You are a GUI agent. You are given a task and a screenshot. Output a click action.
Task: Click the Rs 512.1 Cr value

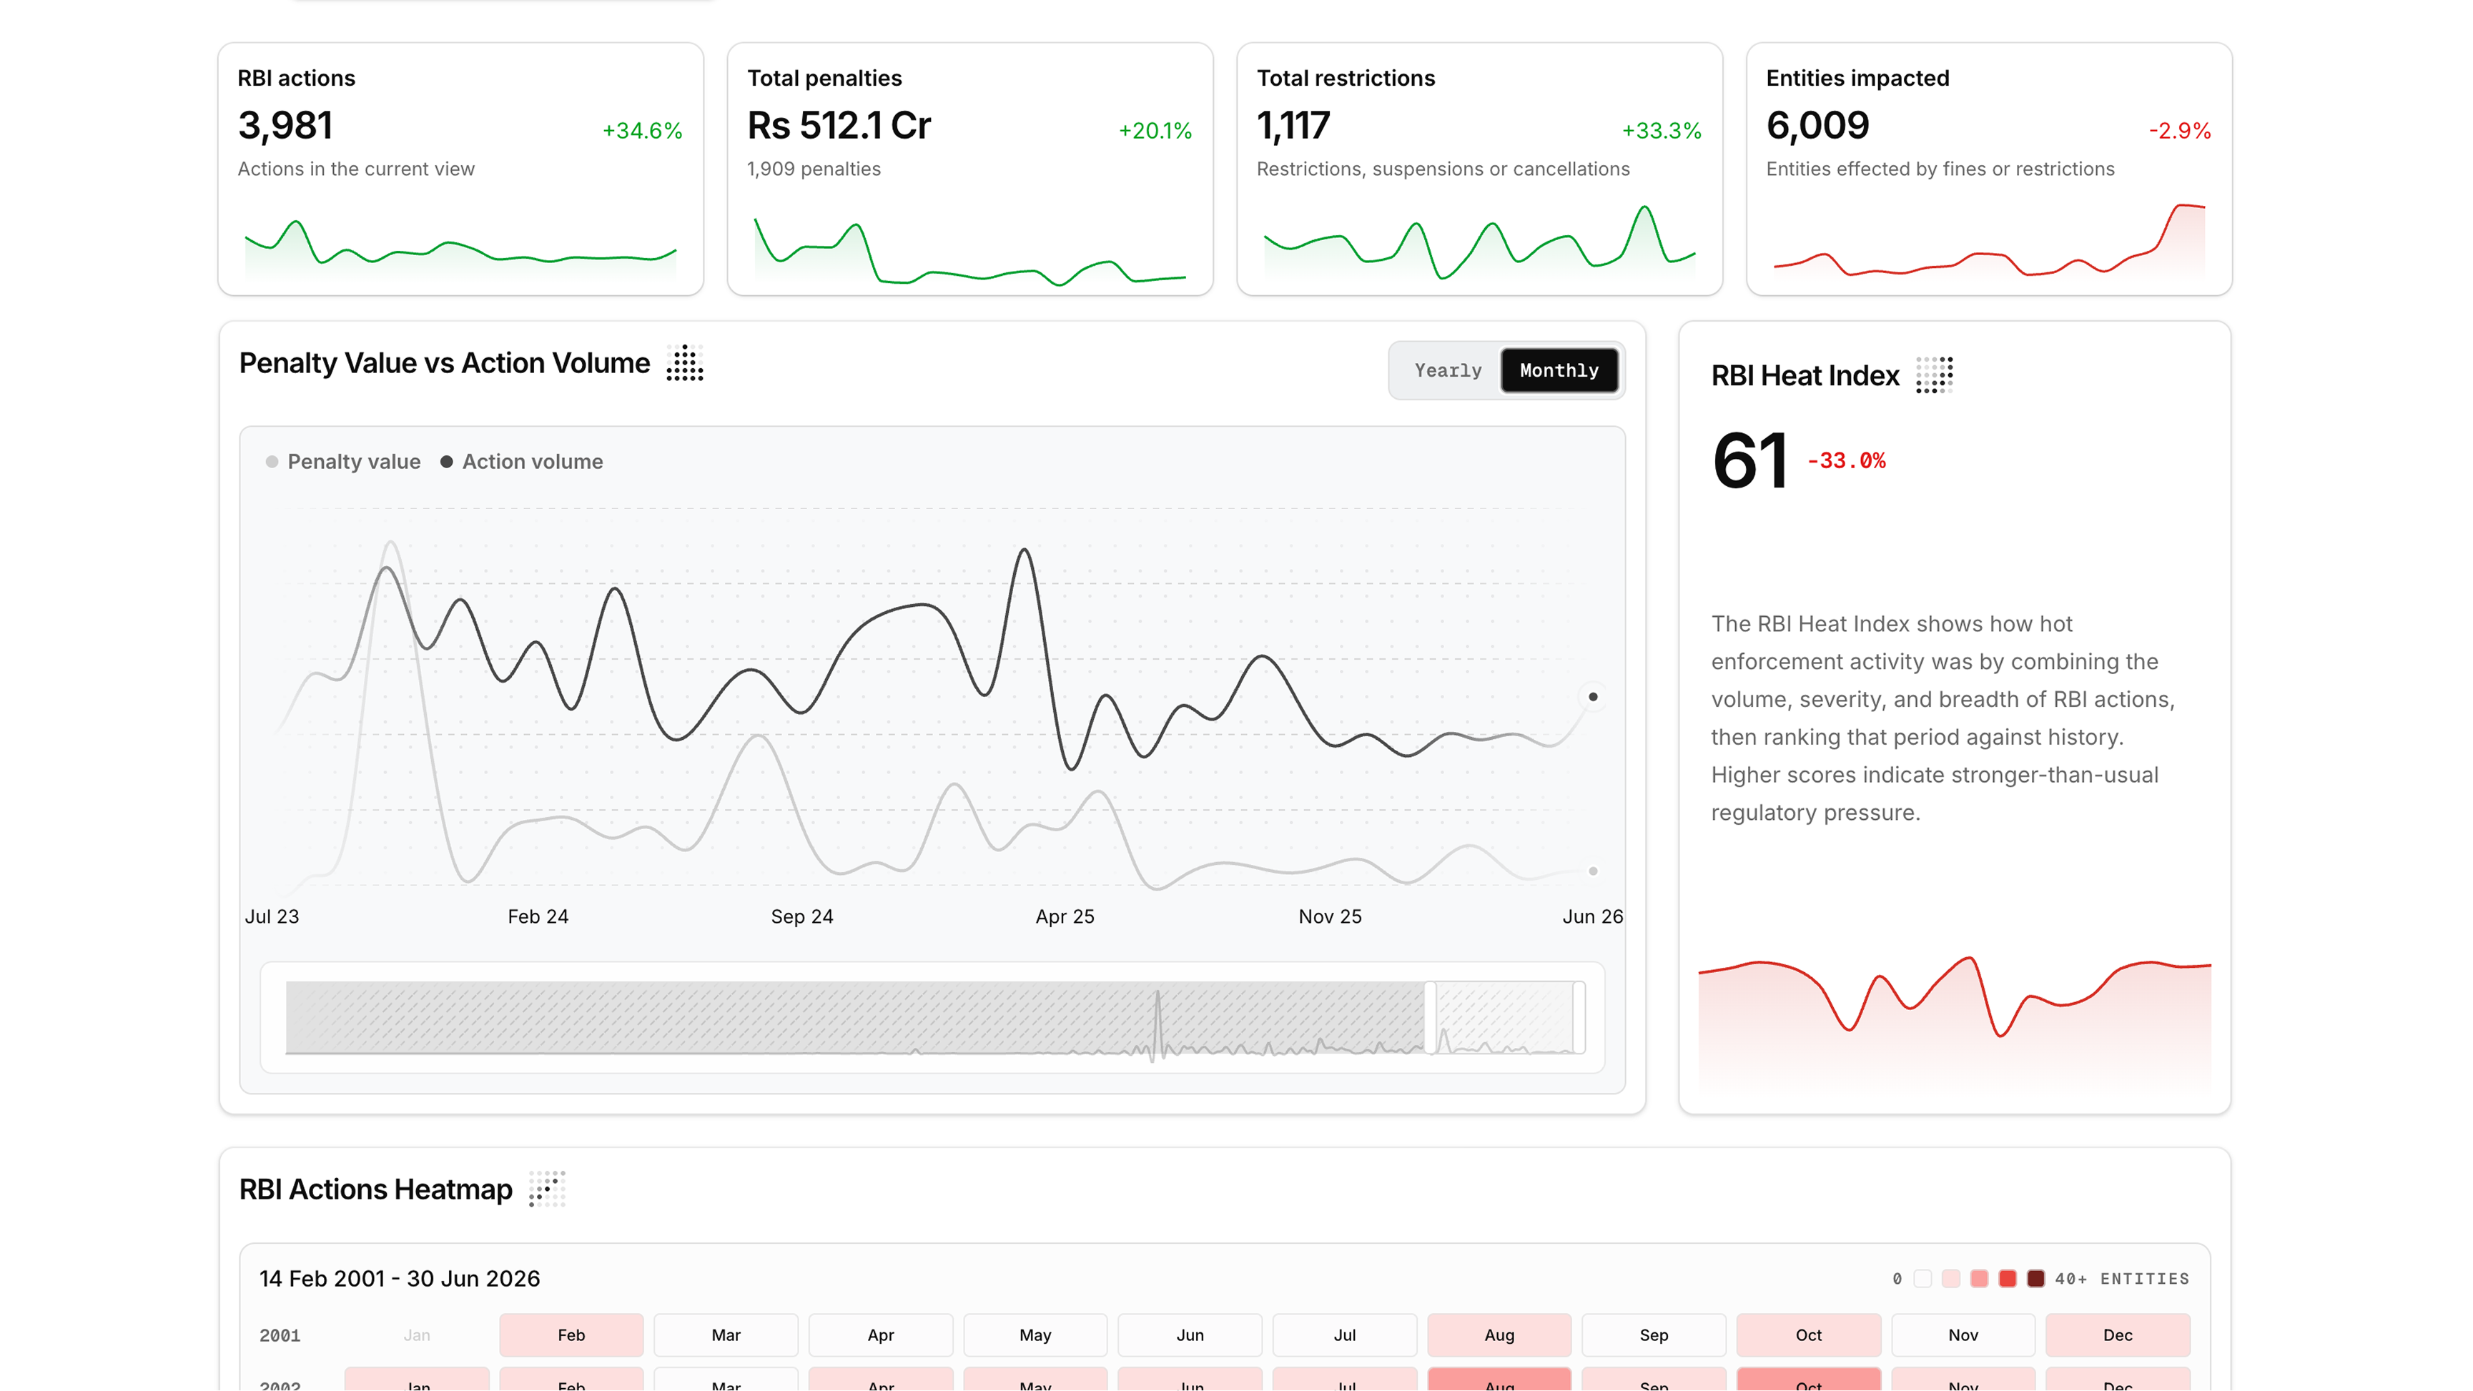[x=839, y=126]
